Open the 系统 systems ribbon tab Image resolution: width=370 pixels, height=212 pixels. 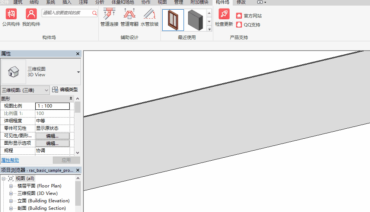[51, 2]
